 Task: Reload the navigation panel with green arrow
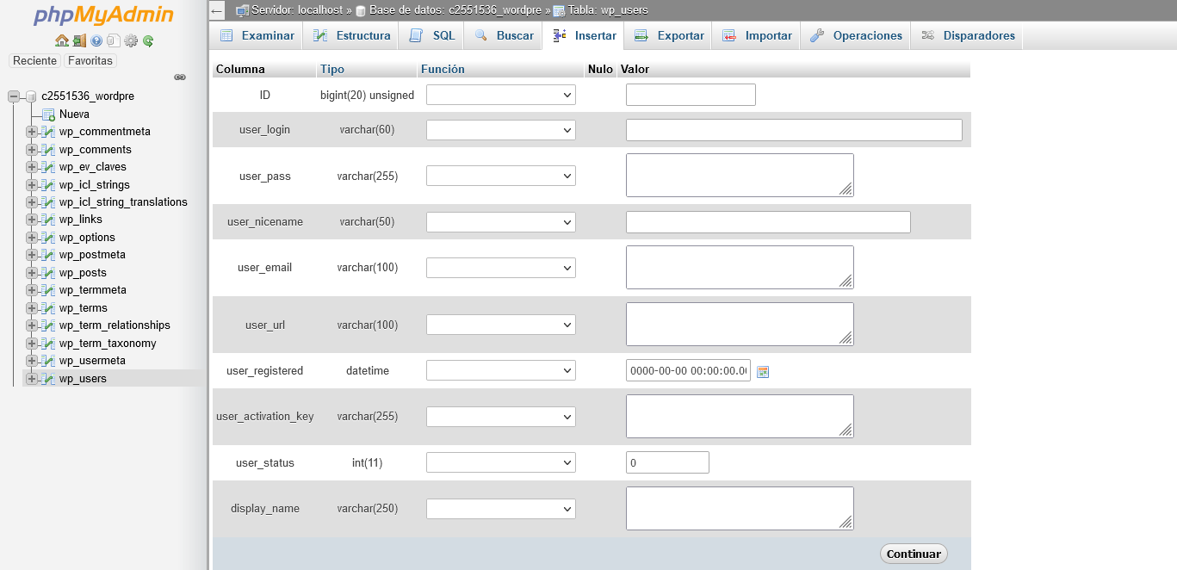pos(148,40)
